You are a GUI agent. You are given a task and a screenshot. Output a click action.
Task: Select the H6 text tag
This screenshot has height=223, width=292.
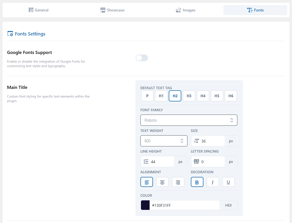231,96
